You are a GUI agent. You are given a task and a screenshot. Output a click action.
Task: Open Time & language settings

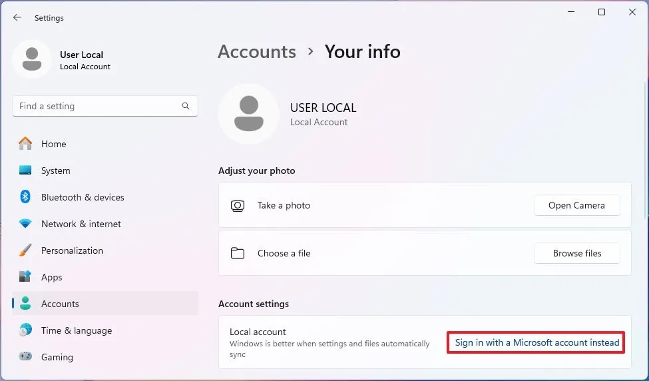coord(105,330)
